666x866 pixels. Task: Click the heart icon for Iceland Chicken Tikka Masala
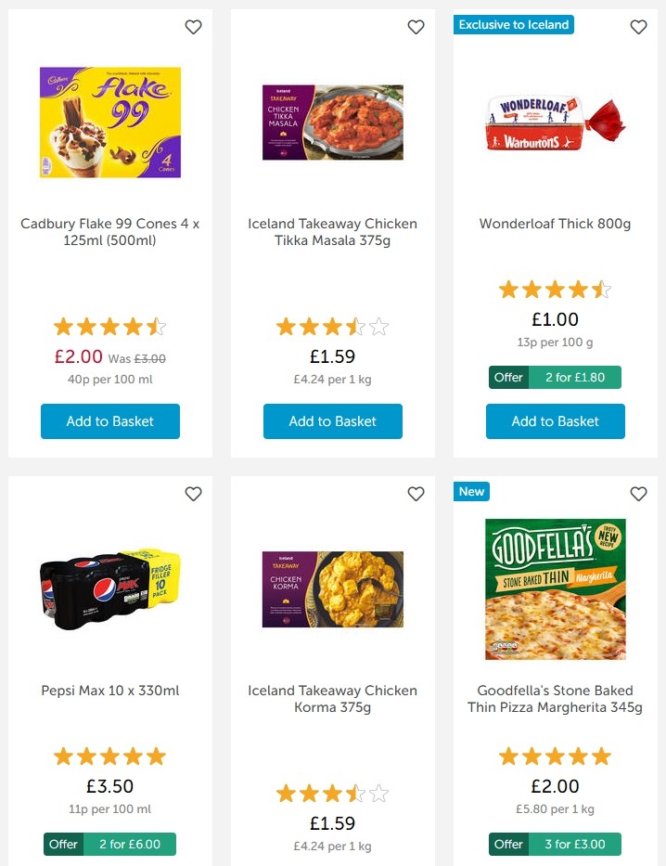[x=416, y=27]
